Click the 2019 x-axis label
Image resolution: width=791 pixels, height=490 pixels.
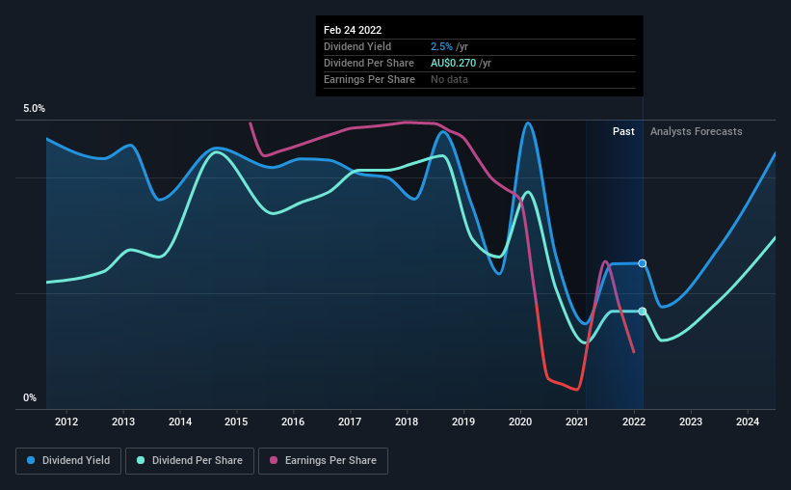(463, 422)
